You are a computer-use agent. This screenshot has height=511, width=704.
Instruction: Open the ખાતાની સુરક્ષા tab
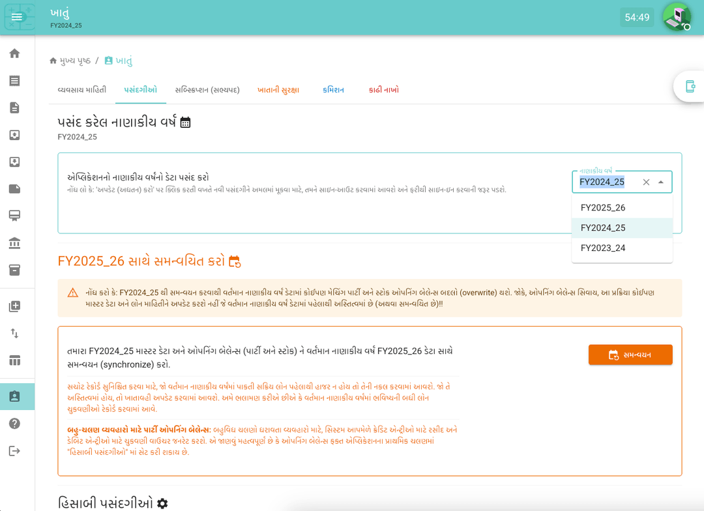click(278, 90)
